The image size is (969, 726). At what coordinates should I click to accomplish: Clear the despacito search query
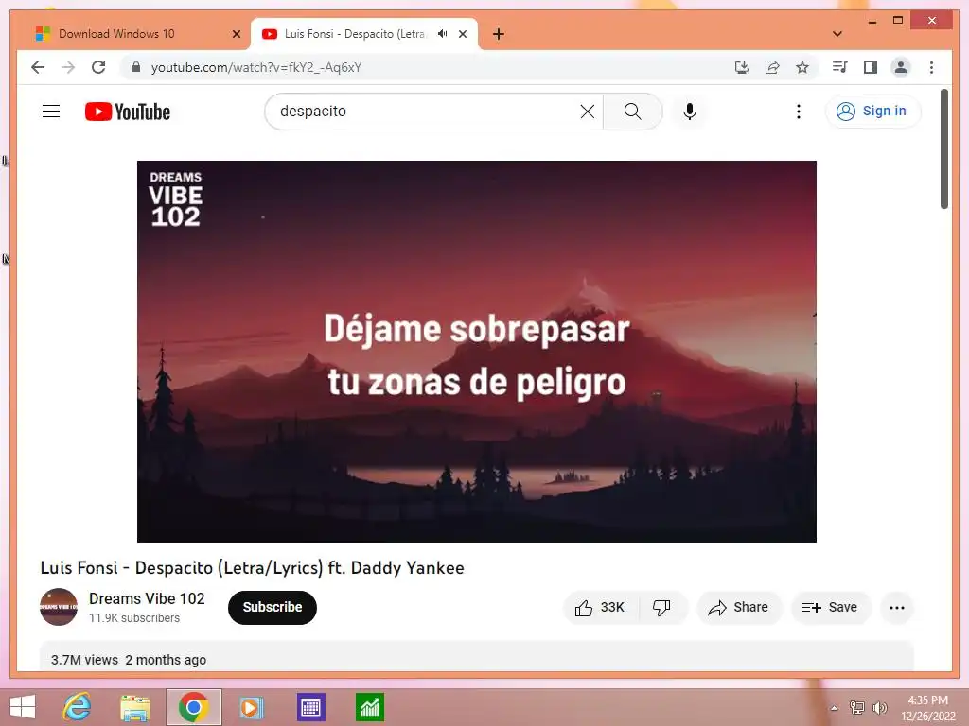588,112
